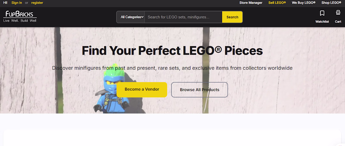Follow the register link
Image resolution: width=345 pixels, height=146 pixels.
click(37, 3)
